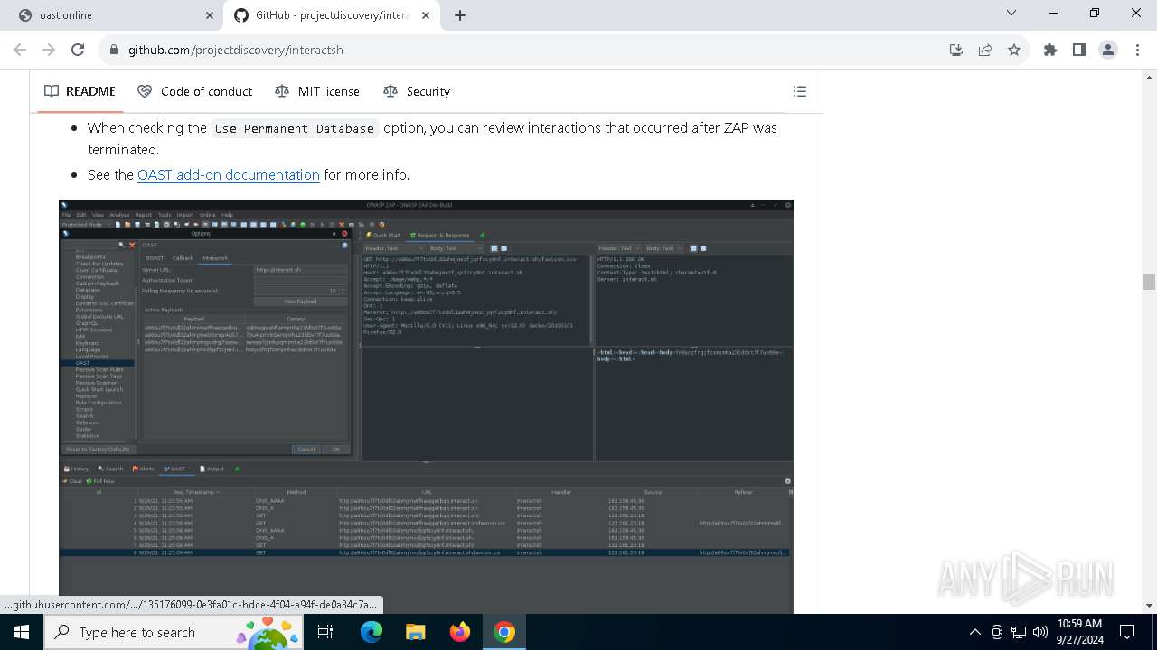The height and width of the screenshot is (650, 1157).
Task: Open Windows Start menu
Action: pos(20,632)
